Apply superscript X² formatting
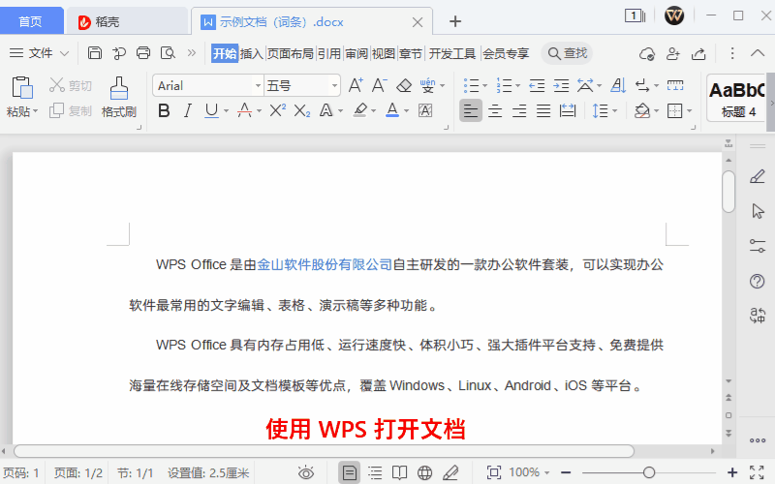775x484 pixels. point(278,110)
